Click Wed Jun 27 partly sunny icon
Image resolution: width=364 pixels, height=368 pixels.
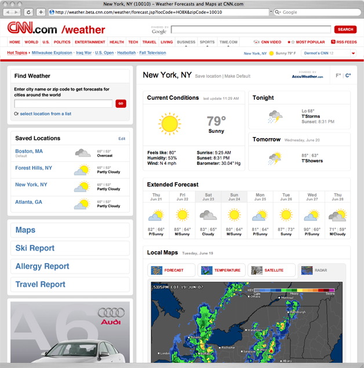click(x=312, y=215)
